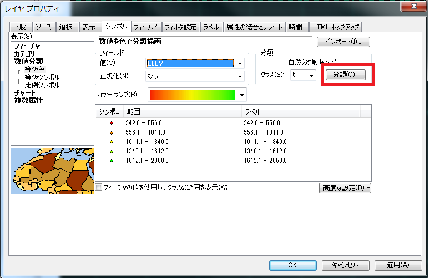Click the light green symbol for 1340.1 - 1612.0
The width and height of the screenshot is (430, 278).
click(x=112, y=151)
